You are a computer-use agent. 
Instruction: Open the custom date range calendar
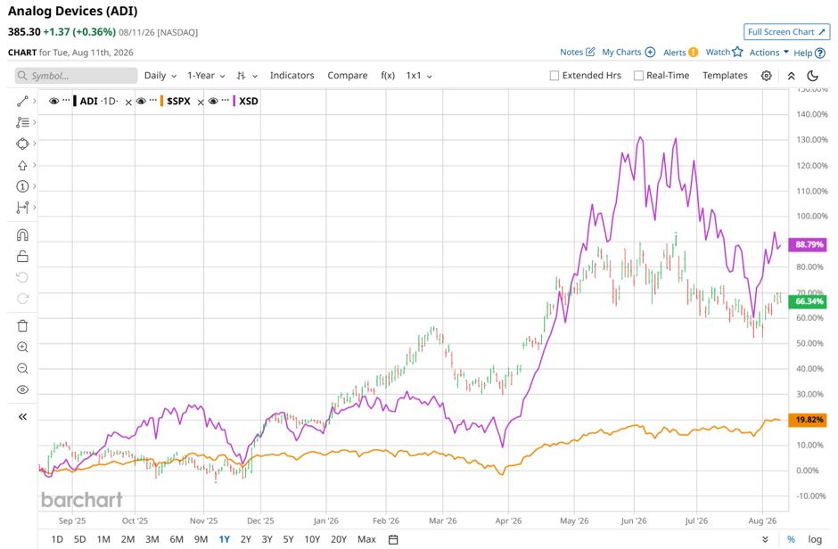pyautogui.click(x=393, y=540)
